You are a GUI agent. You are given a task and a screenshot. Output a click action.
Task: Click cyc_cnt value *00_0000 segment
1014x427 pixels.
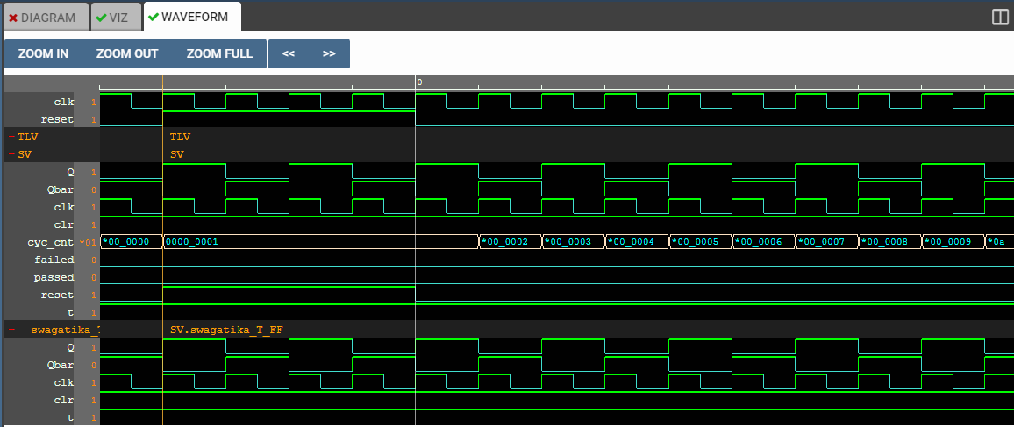132,242
